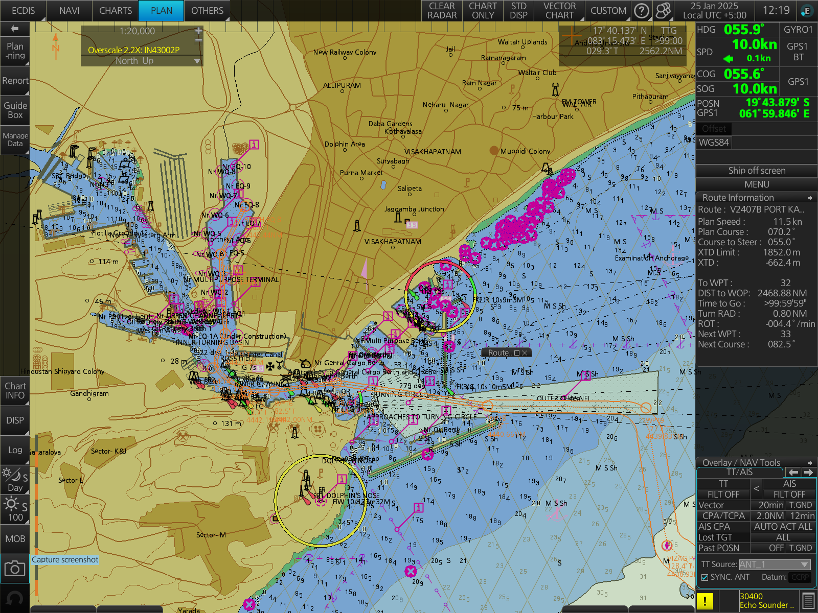Click the Ship off screen button
Image resolution: width=818 pixels, height=613 pixels.
click(x=757, y=171)
